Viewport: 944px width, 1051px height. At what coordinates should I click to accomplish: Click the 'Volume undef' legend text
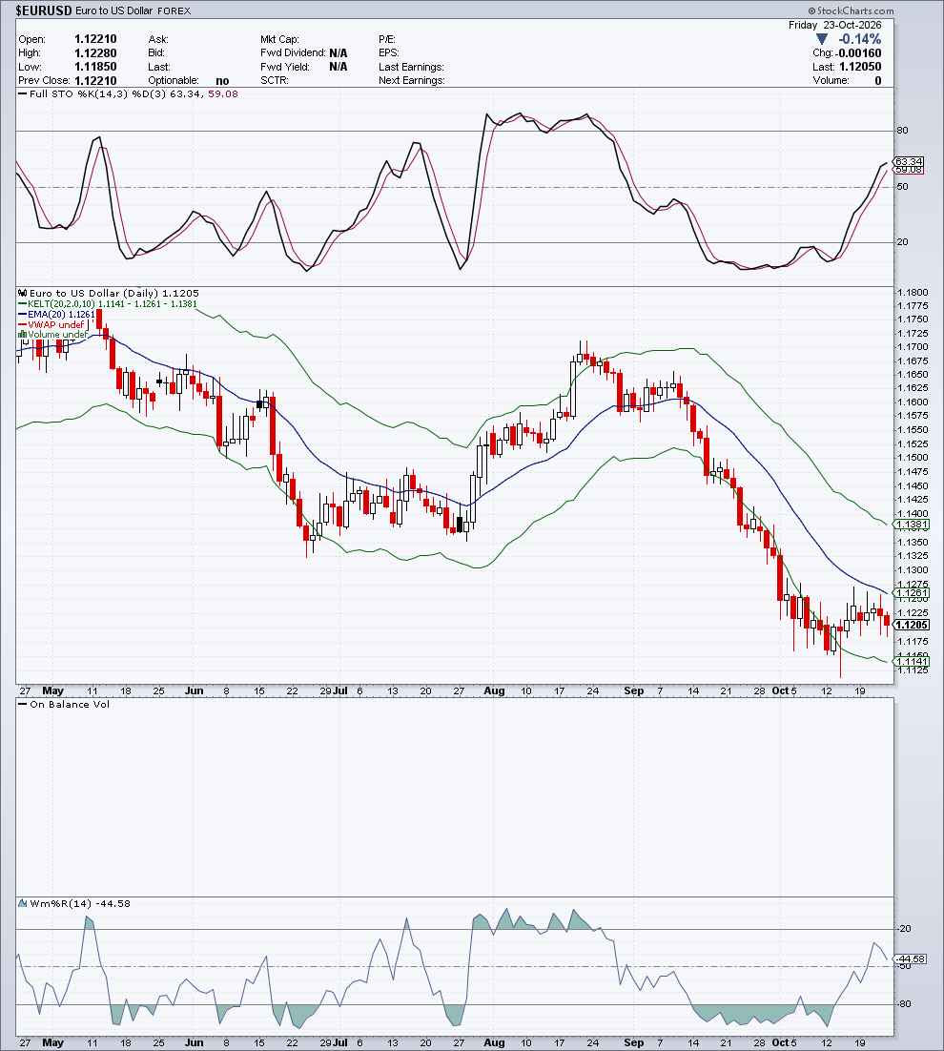coord(58,335)
